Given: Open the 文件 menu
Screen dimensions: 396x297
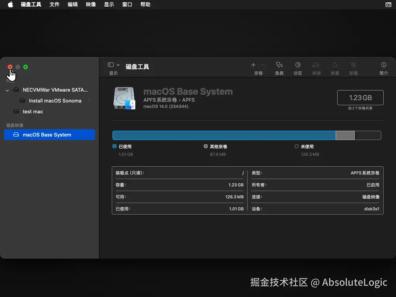Looking at the screenshot, I should (54, 4).
